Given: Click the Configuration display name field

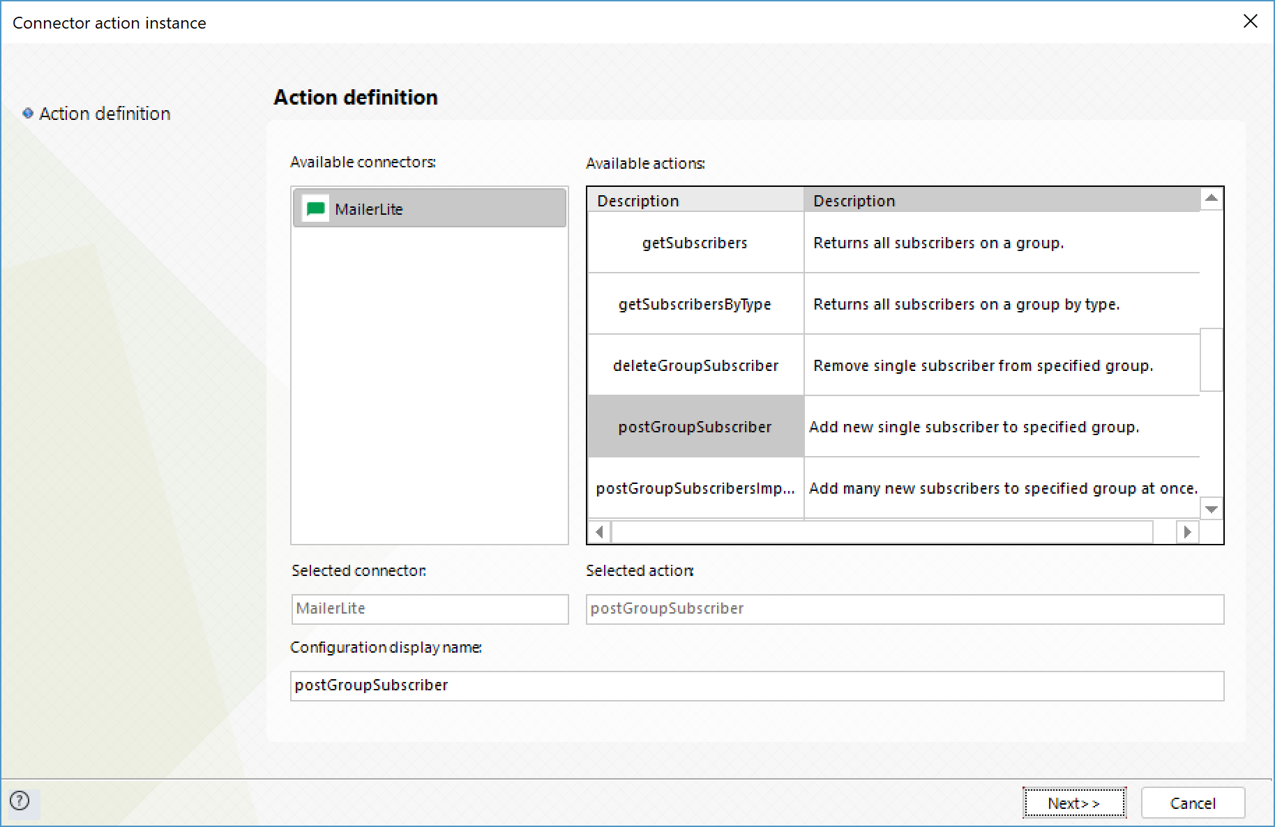Looking at the screenshot, I should pos(757,685).
